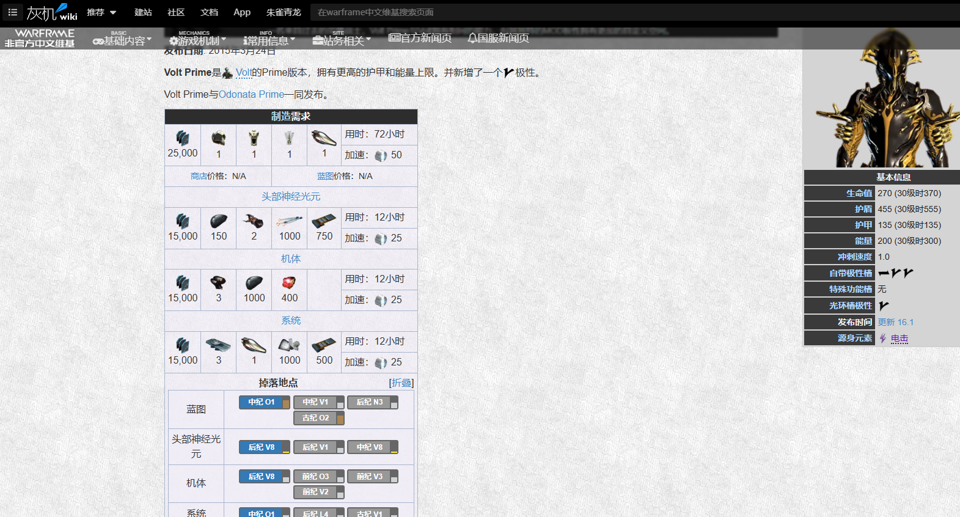Click the warframe wiki search field
The image size is (960, 517).
click(550, 12)
